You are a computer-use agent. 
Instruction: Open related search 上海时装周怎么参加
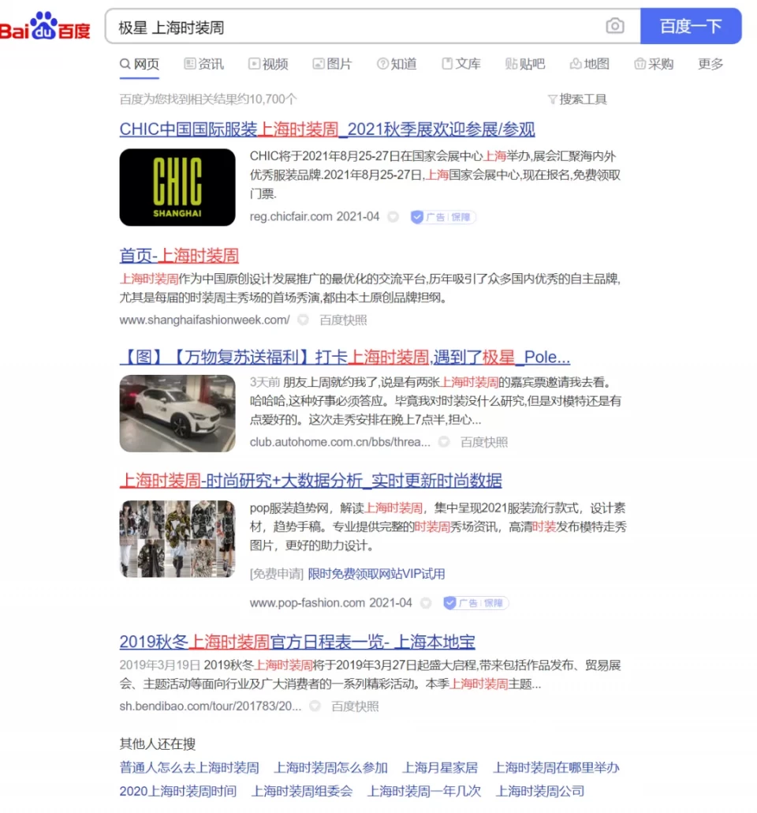(330, 766)
